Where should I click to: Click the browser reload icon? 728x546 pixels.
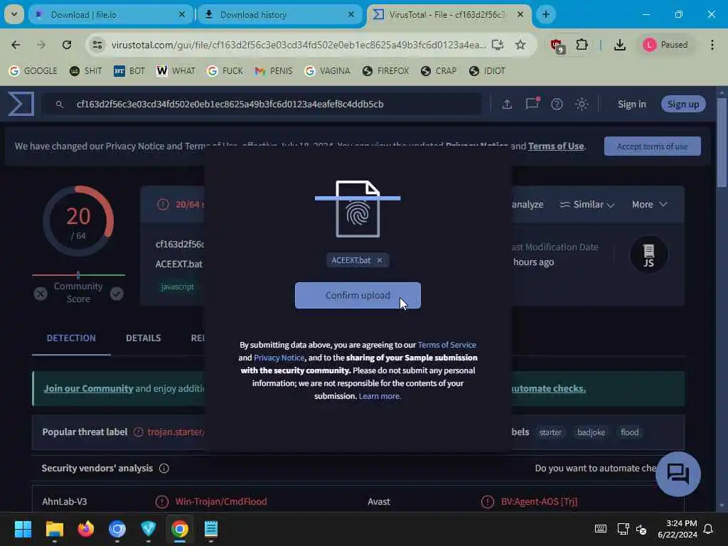coord(67,45)
